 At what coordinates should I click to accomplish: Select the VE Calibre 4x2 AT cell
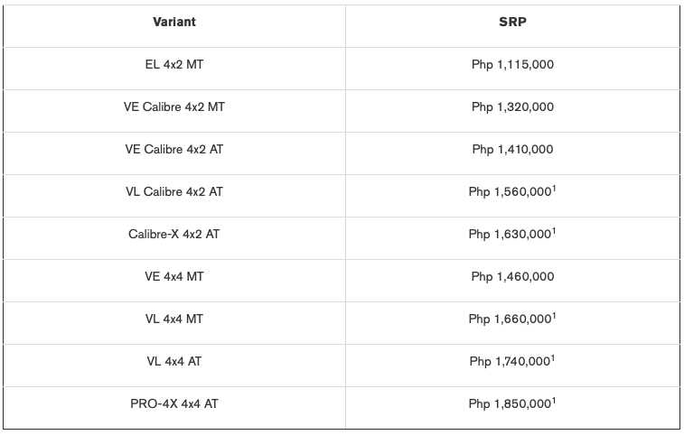pos(174,149)
